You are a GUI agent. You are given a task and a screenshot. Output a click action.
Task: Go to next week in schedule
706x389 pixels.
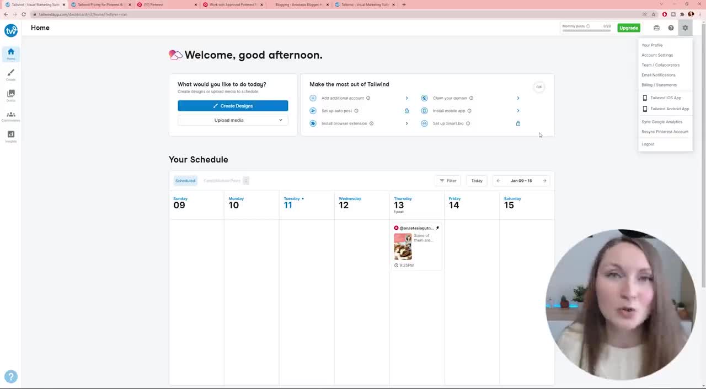coord(544,181)
